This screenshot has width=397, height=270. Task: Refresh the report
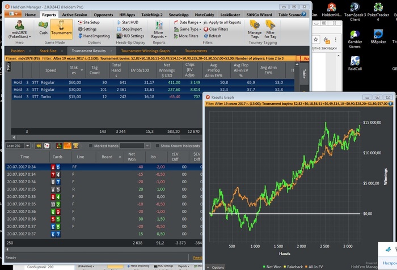(x=213, y=36)
